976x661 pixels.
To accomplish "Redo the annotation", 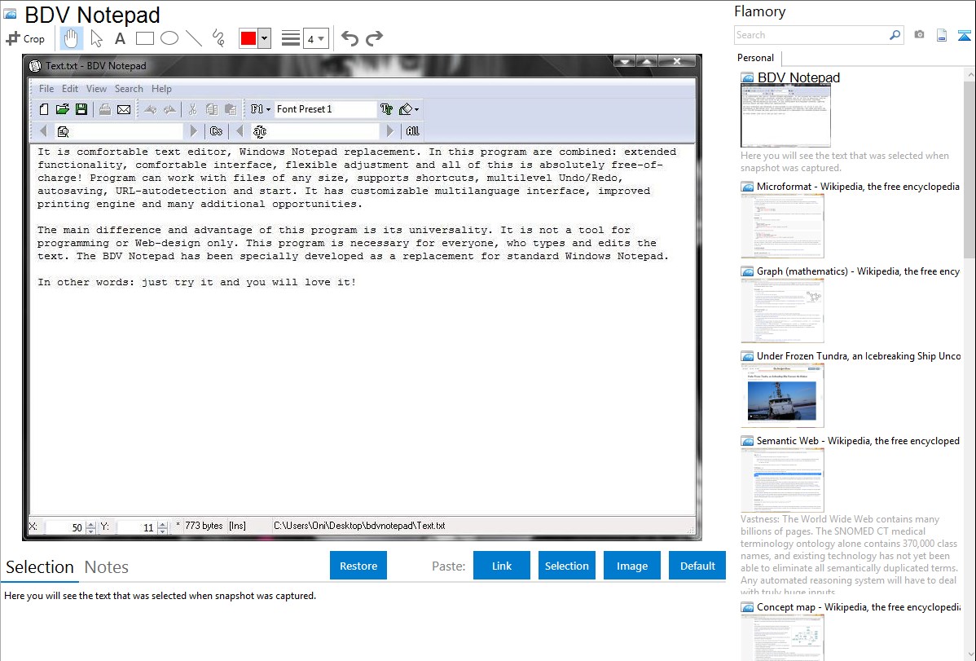I will (x=374, y=38).
